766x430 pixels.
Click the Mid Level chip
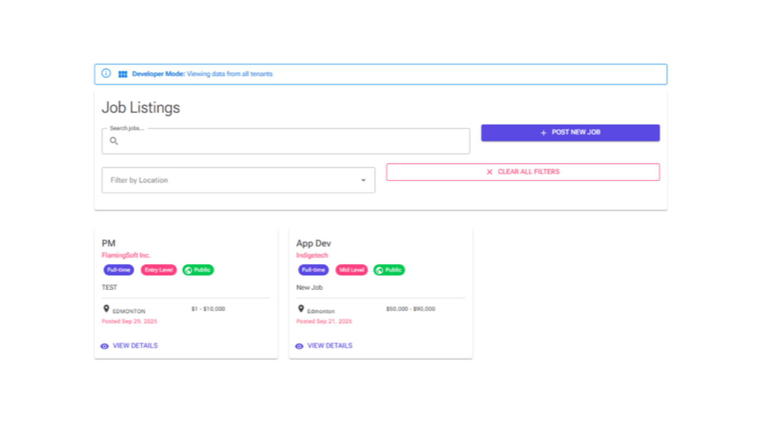(352, 270)
